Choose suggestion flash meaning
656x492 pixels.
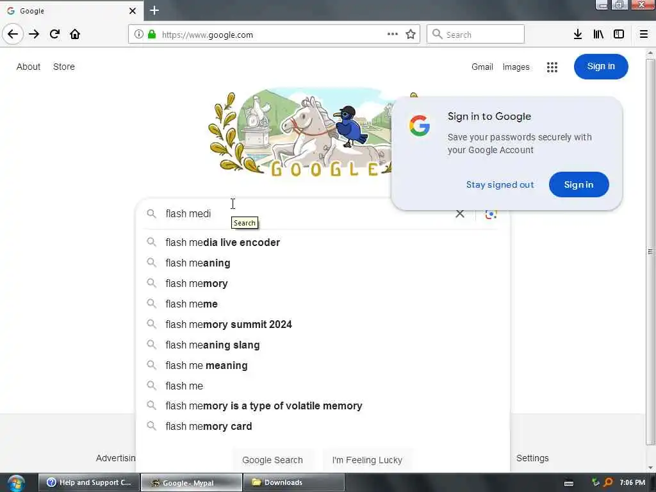click(x=323, y=263)
